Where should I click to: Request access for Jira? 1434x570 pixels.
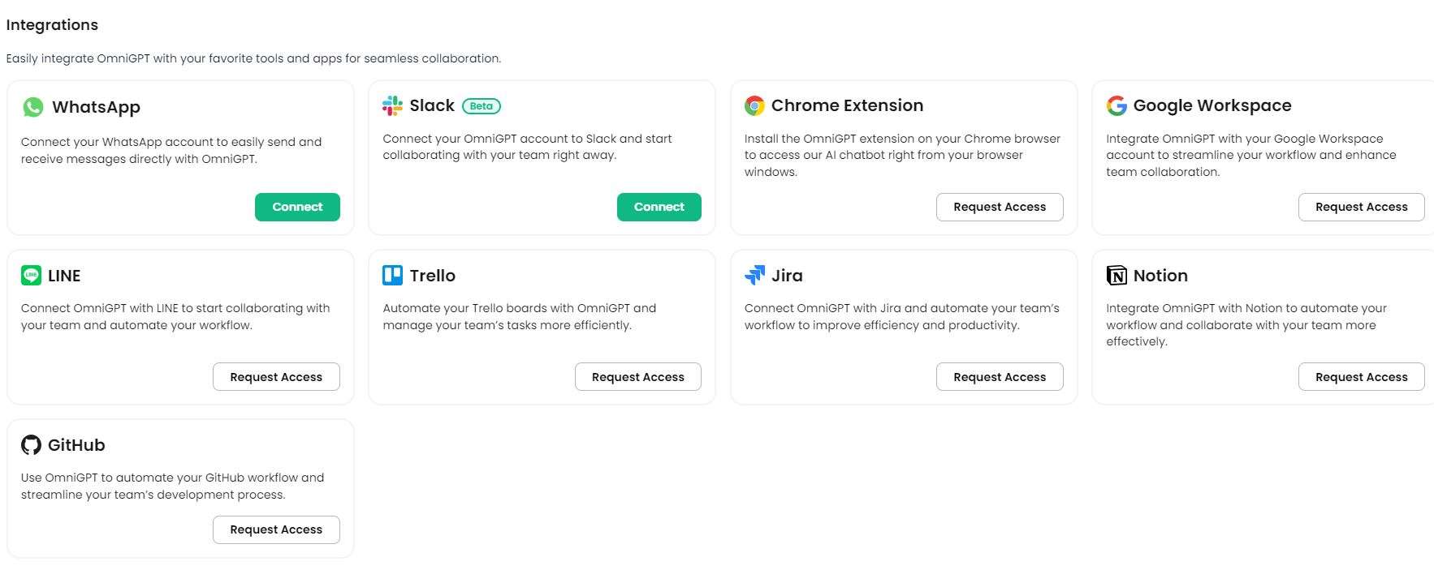click(1000, 377)
